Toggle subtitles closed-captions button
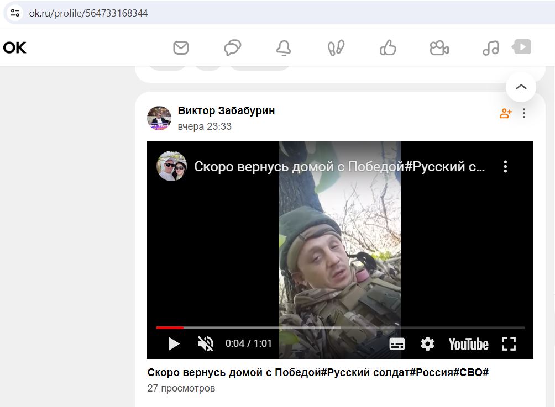Viewport: 555px width, 407px height. pyautogui.click(x=397, y=343)
